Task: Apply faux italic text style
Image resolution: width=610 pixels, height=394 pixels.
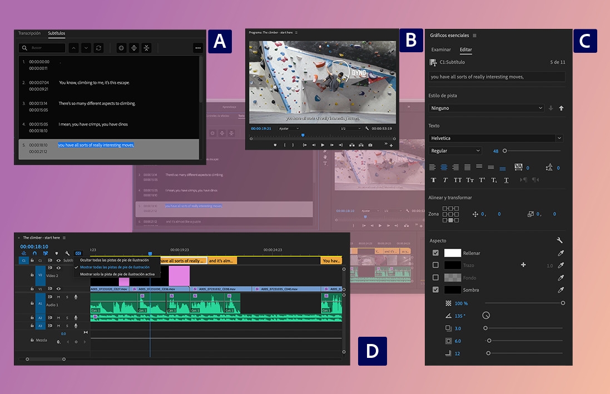Action: pos(445,180)
